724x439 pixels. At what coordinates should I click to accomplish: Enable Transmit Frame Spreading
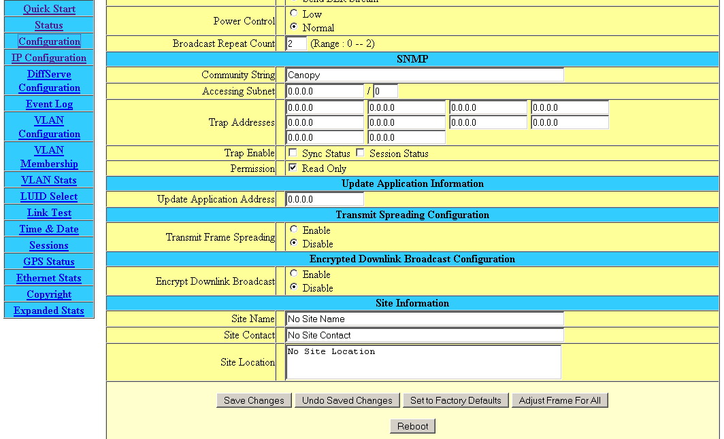(x=294, y=229)
